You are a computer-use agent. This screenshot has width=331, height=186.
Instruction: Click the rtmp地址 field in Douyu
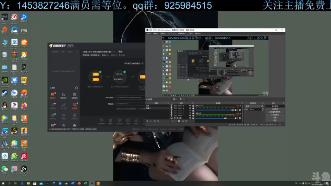point(131,98)
